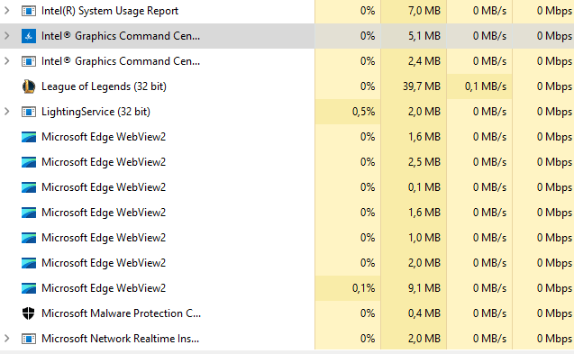The image size is (574, 354).
Task: Click the Microsoft Malware Protection shield icon
Action: coord(29,313)
